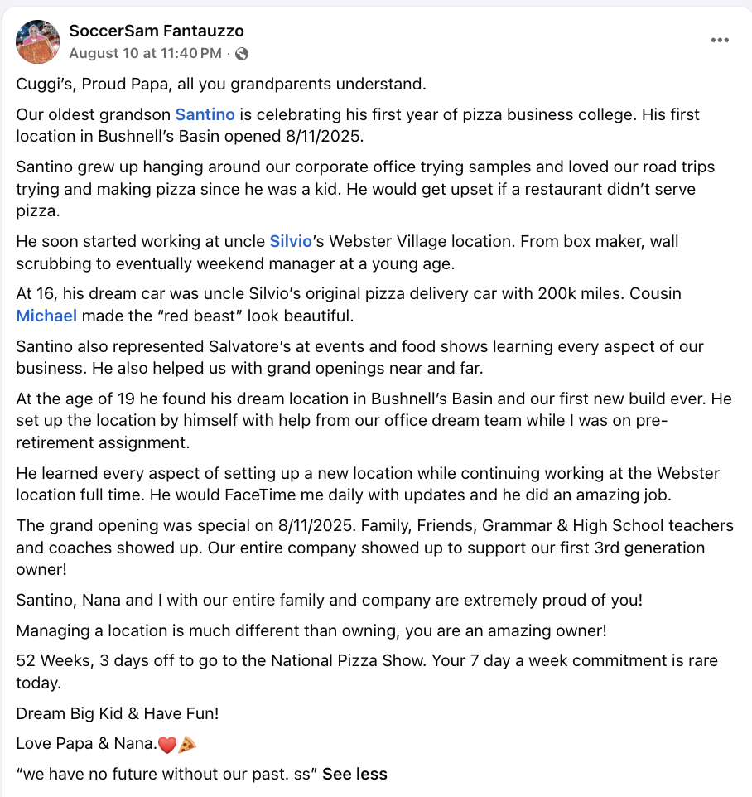Click the "Dream Big Kid & Have Fun!" line
Viewport: 752px width, 797px height.
[x=118, y=713]
